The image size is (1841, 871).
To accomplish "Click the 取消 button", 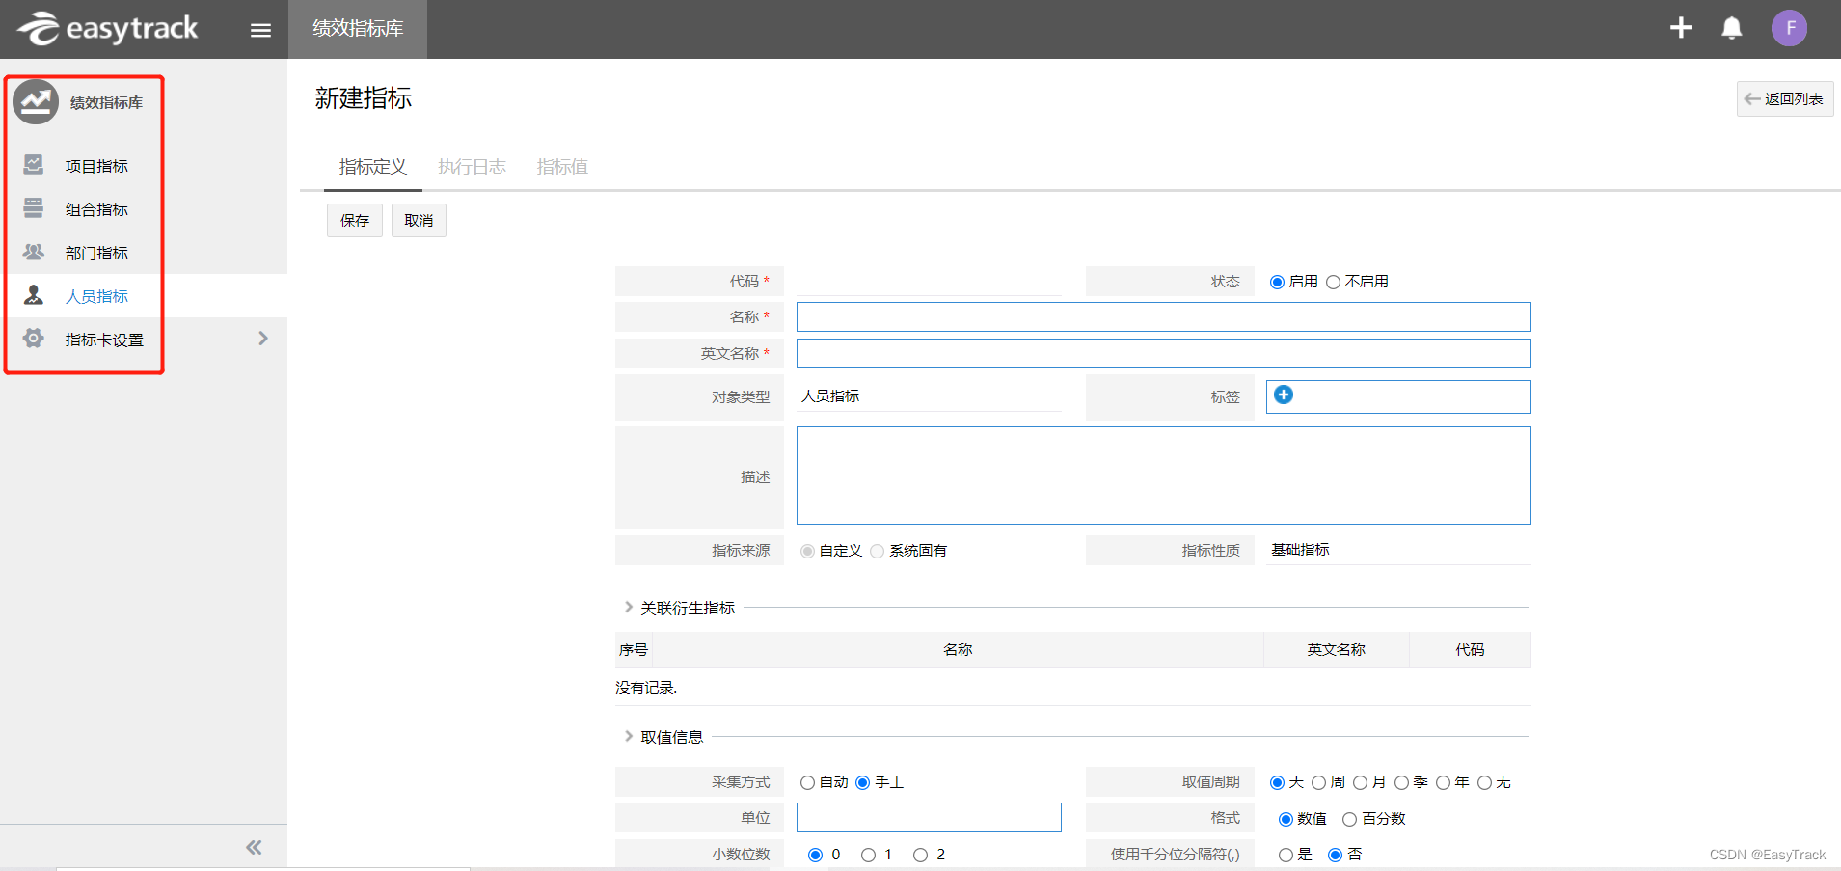I will [x=419, y=220].
